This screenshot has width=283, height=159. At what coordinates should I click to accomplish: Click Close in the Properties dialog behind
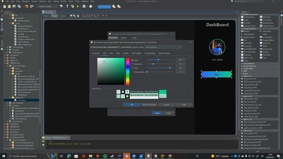point(157,113)
